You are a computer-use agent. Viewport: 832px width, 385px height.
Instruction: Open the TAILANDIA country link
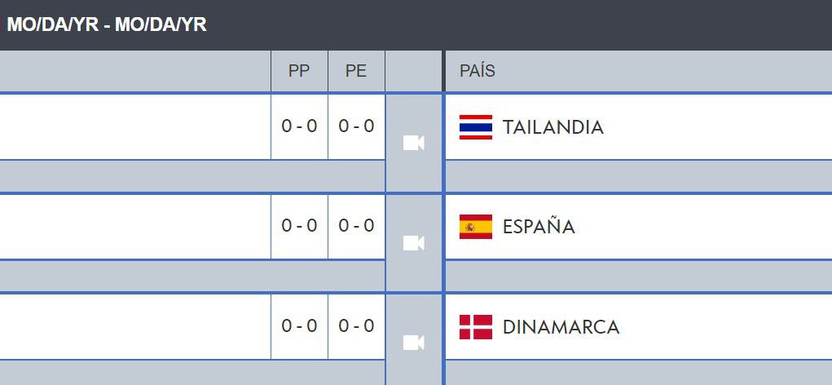click(x=552, y=127)
